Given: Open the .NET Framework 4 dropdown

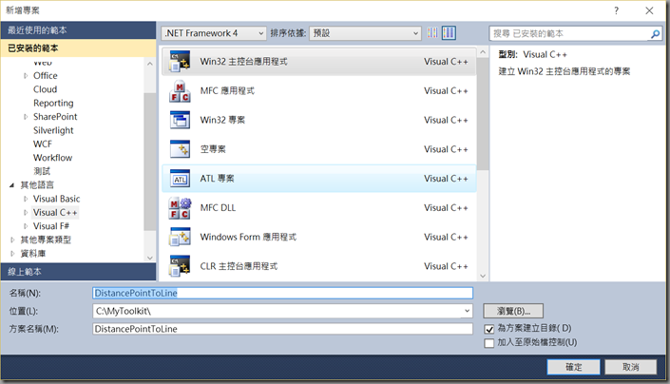Looking at the screenshot, I should pyautogui.click(x=214, y=33).
